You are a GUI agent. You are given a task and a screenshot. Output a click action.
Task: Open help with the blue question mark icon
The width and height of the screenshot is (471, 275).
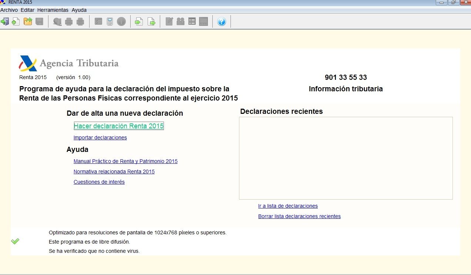point(222,21)
